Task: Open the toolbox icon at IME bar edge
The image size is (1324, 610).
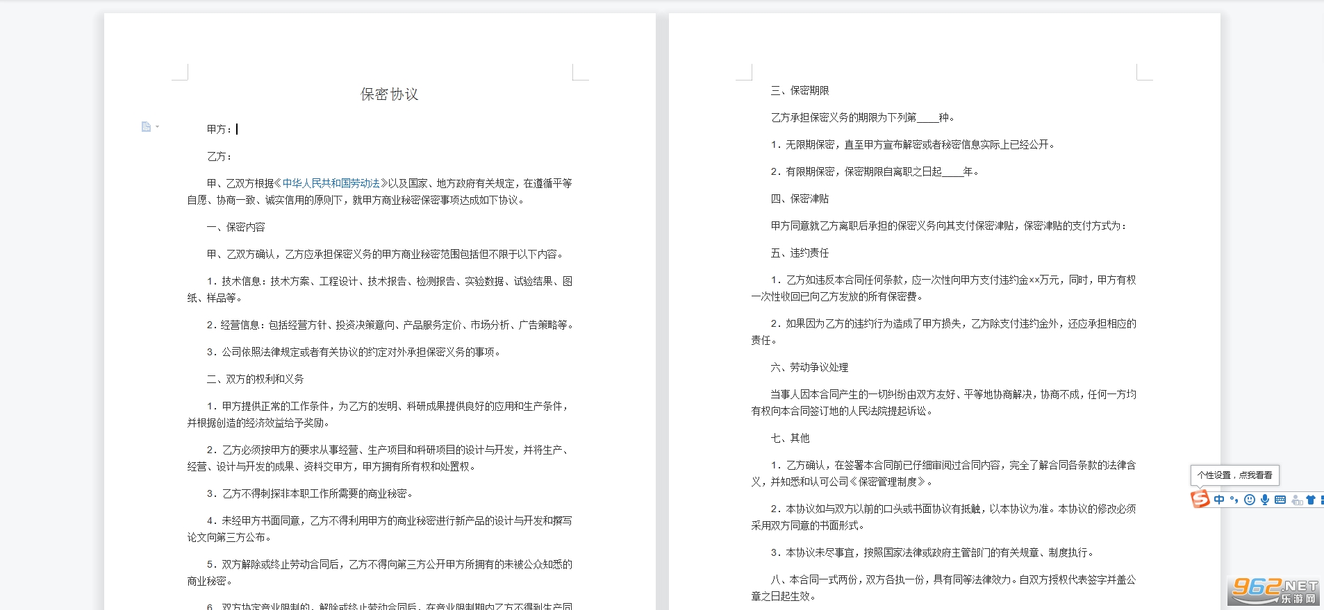Action: click(x=1321, y=500)
